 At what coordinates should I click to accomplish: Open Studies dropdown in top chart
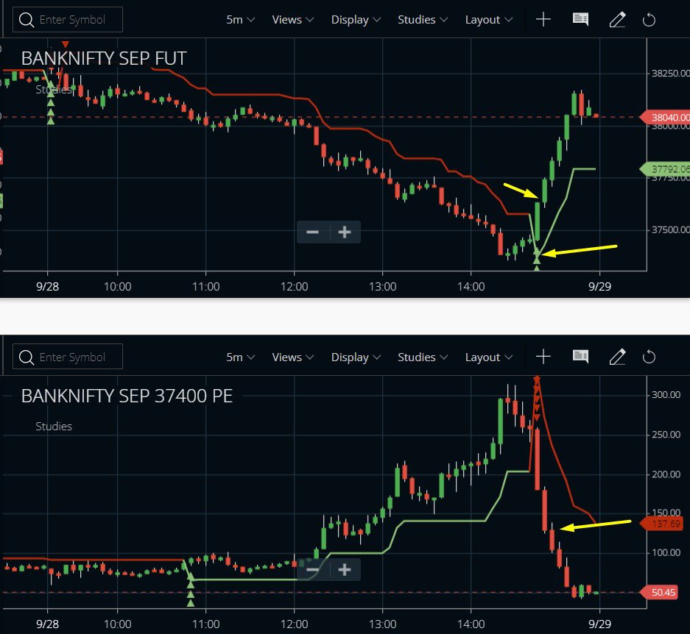[423, 20]
